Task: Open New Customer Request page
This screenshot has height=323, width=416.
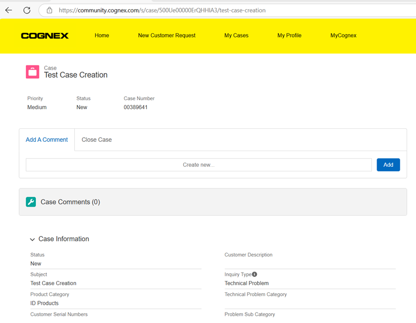Action: (167, 35)
